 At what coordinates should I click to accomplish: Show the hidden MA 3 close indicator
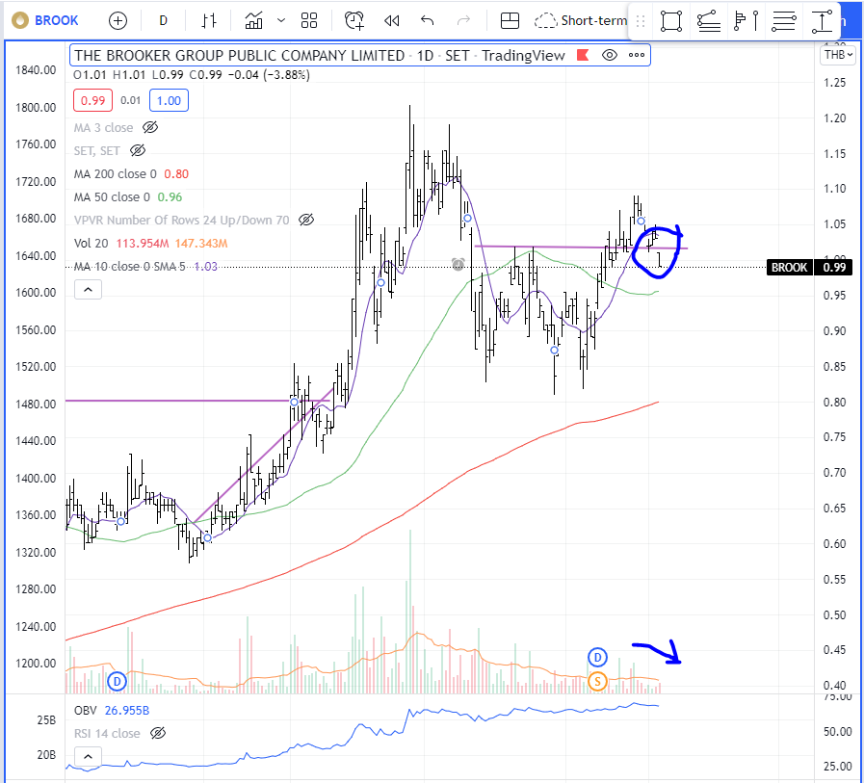pos(150,128)
